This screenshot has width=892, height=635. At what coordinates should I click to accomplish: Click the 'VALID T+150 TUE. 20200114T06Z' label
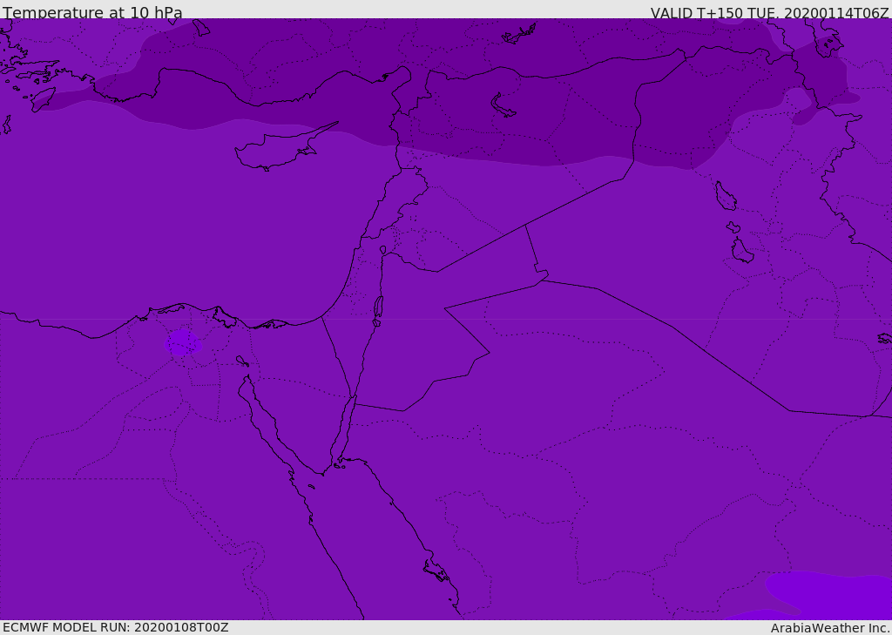pos(770,13)
